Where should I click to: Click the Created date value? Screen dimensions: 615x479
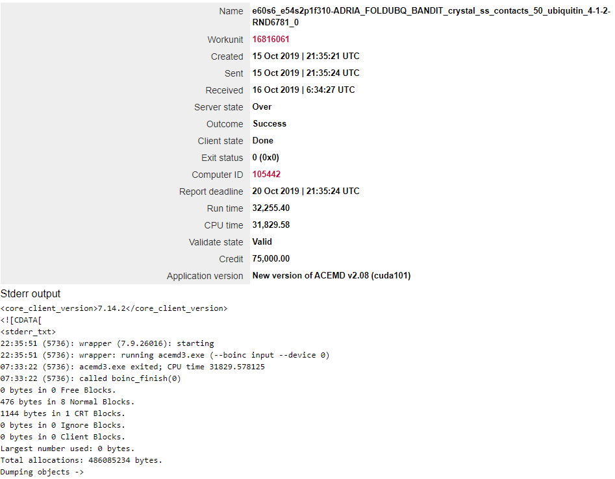[x=305, y=56]
